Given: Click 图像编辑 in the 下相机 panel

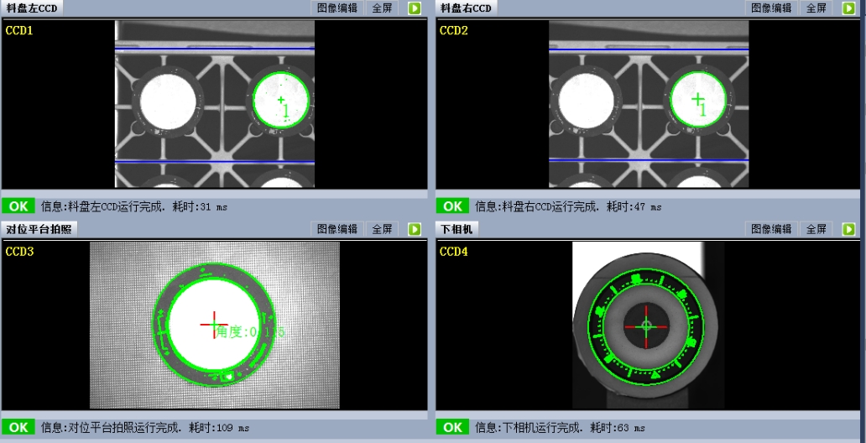Looking at the screenshot, I should click(771, 229).
